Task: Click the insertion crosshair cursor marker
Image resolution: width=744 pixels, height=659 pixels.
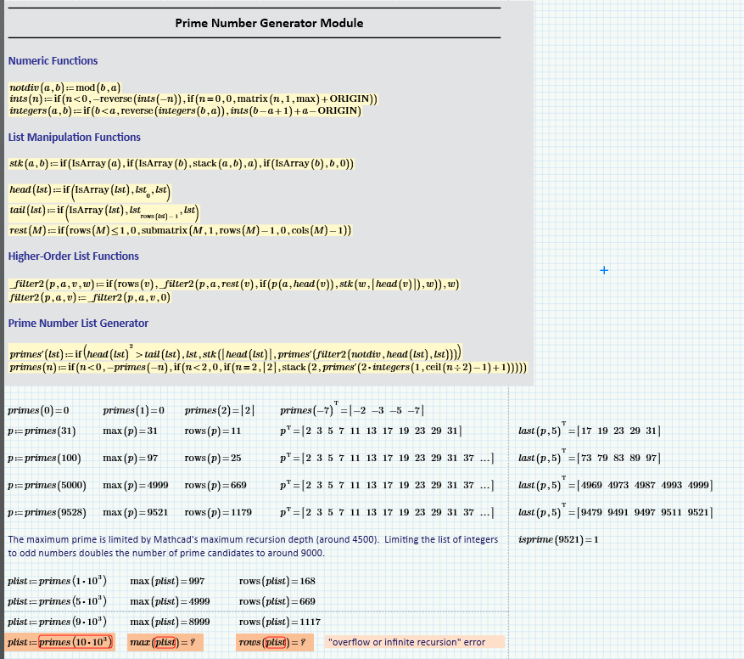Action: 604,270
